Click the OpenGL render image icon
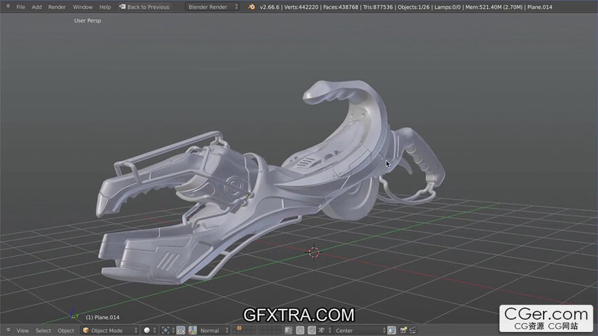Viewport: 598px width, 336px height. [403, 331]
